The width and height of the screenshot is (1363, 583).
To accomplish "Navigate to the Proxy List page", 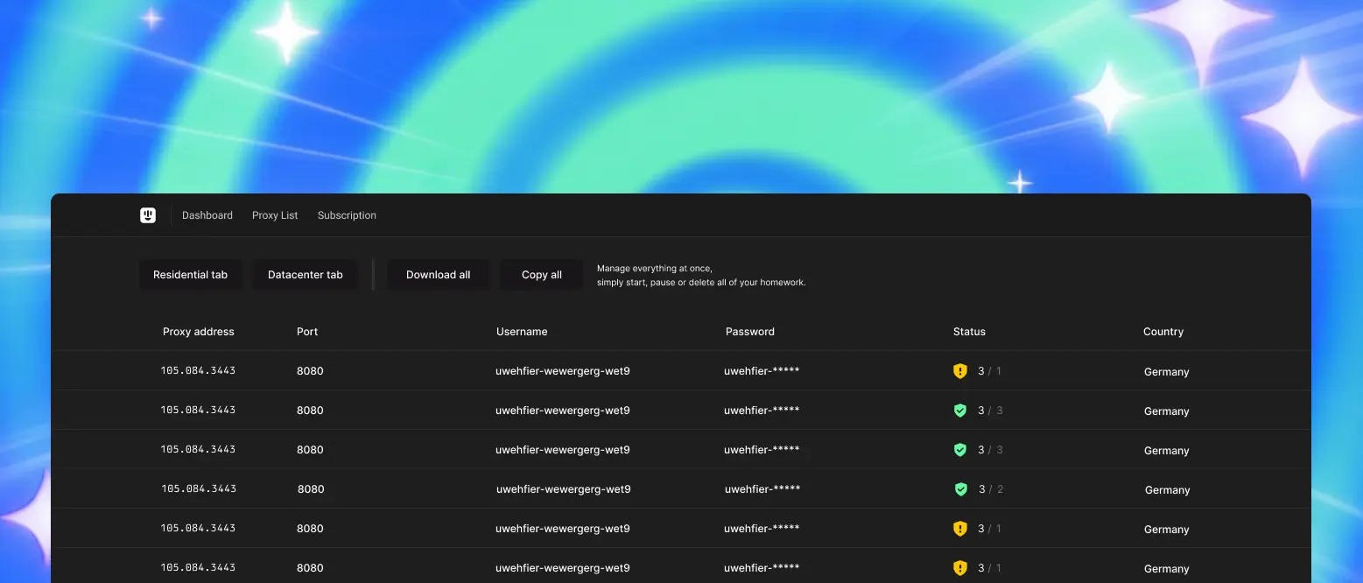I will tap(274, 214).
